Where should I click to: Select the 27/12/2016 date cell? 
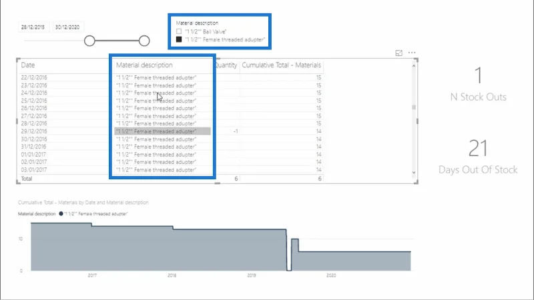click(x=34, y=116)
